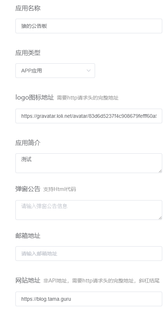The width and height of the screenshot is (167, 311).
Task: Click the resize grip of 弹窗公告 textarea
Action: (160, 218)
